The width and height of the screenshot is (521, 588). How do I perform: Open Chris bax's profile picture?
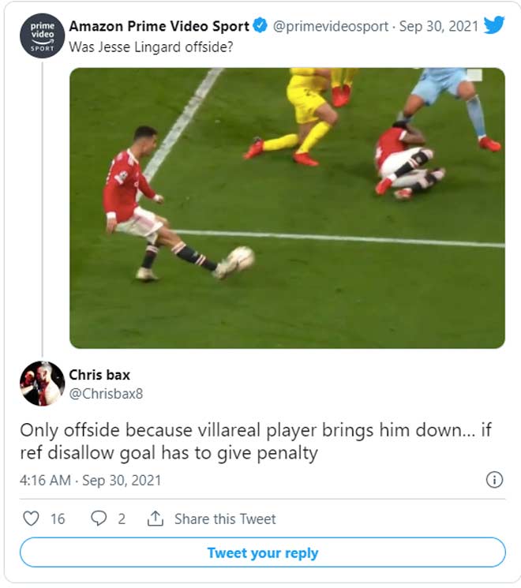click(42, 383)
